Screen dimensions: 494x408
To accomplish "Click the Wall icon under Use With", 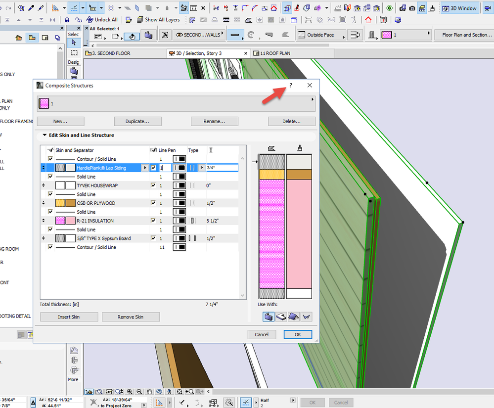I will point(269,317).
